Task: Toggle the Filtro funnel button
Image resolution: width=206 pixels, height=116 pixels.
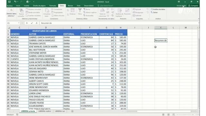Action: [x=80, y=12]
